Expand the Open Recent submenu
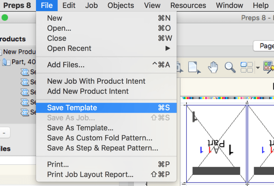The height and width of the screenshot is (186, 274). [x=168, y=48]
